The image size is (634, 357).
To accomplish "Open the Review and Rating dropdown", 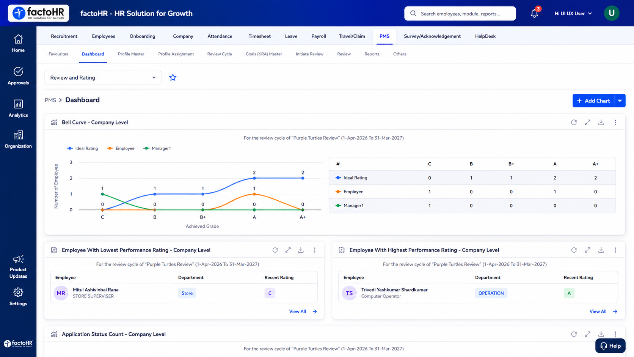I will click(103, 77).
